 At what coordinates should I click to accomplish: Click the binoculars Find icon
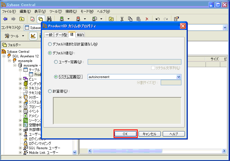(x=49, y=19)
